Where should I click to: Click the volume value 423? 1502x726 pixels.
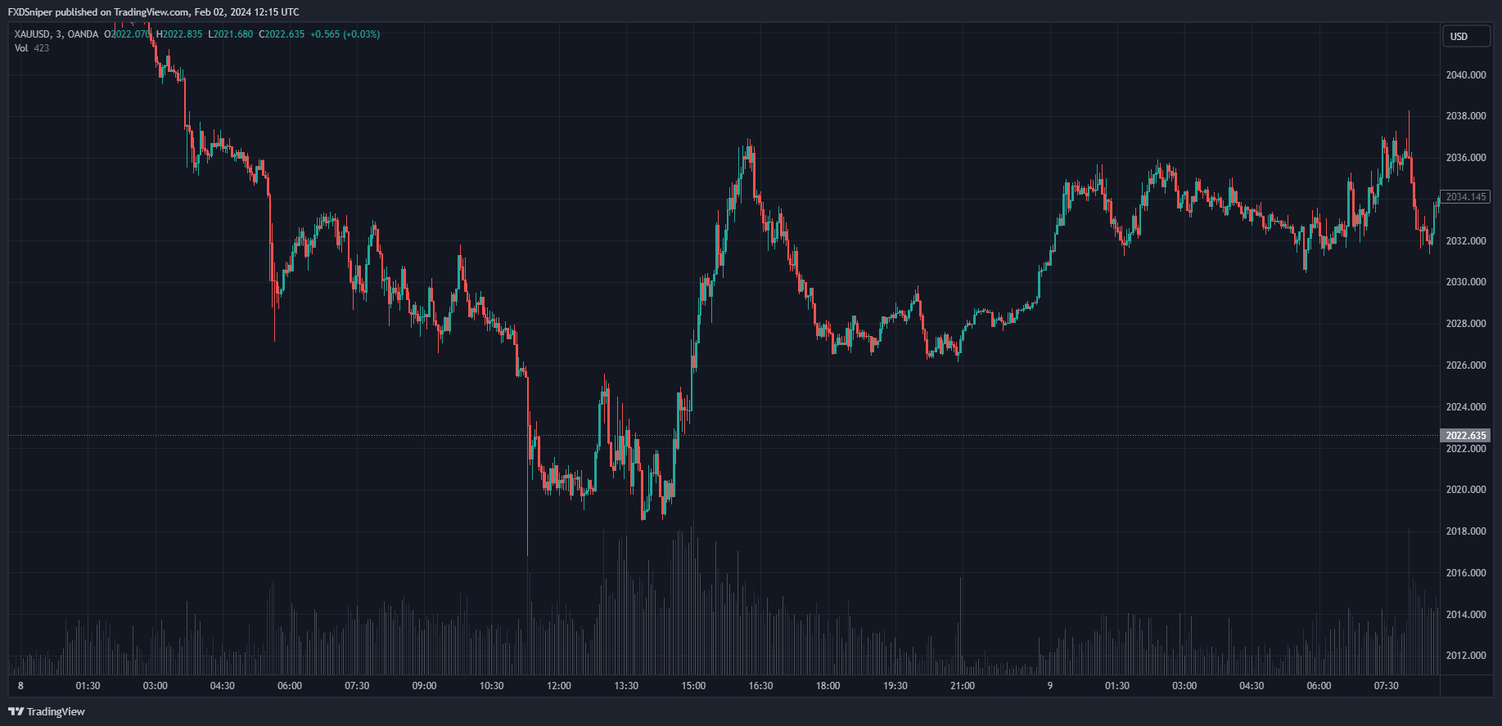(42, 48)
